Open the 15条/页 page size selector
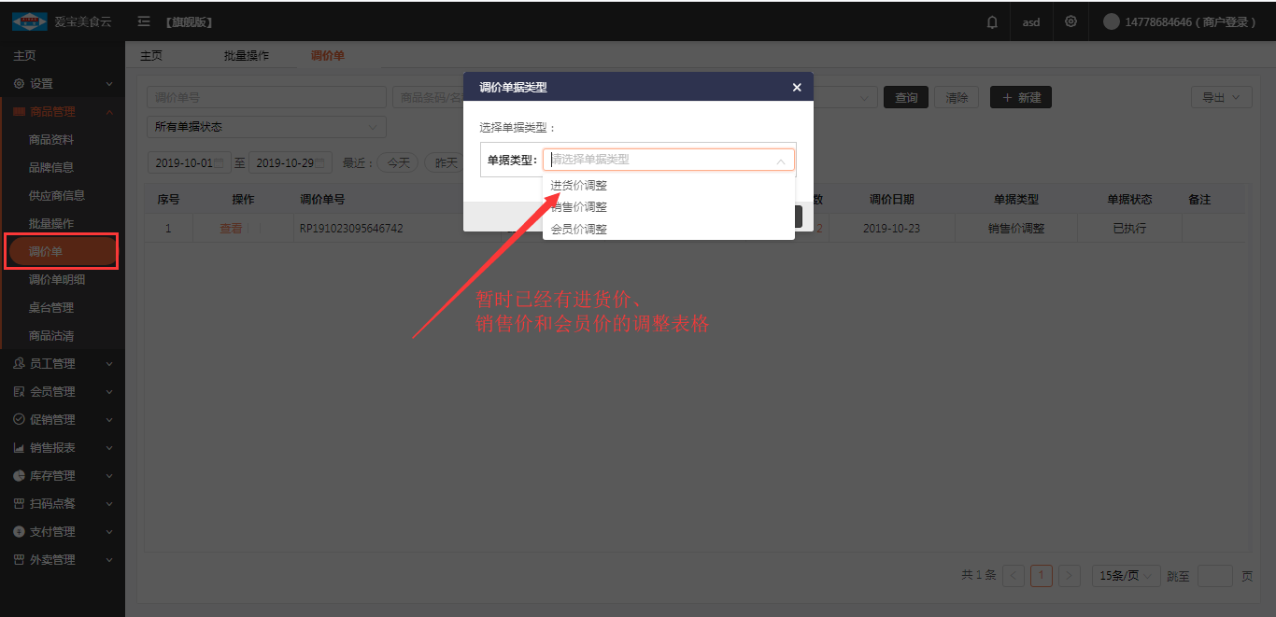1276x617 pixels. 1126,576
